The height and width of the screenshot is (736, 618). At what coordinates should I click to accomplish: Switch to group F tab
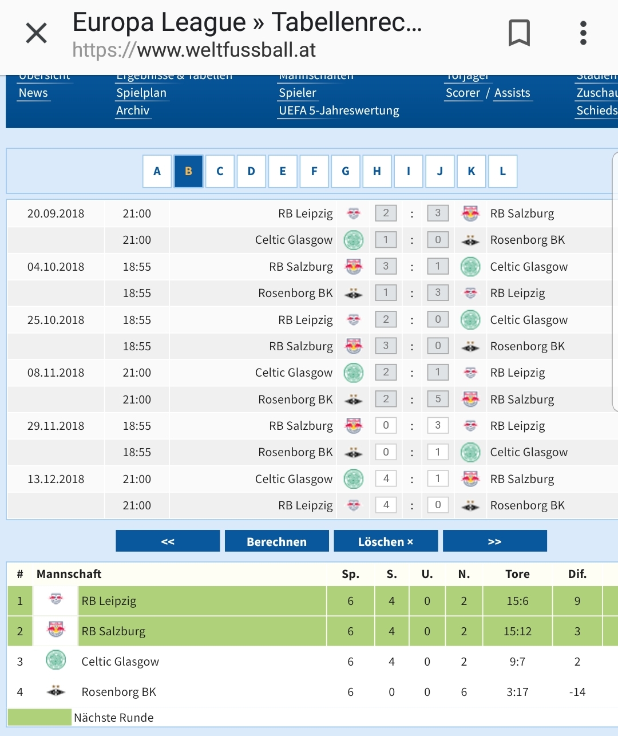coord(314,171)
